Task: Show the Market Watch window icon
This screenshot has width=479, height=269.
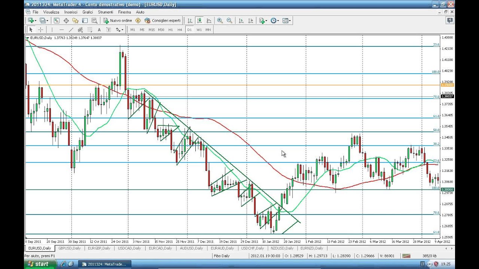Action: [57, 21]
